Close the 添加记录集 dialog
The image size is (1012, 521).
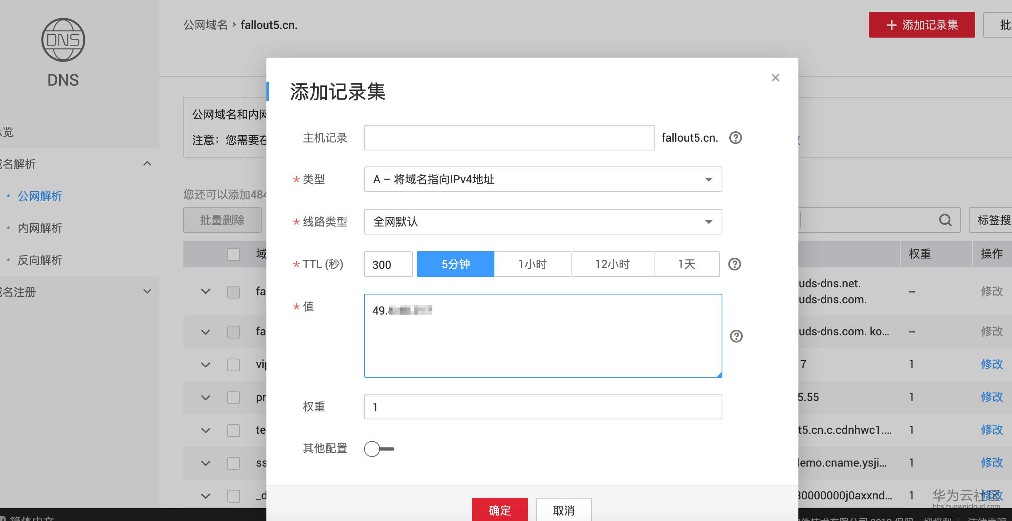point(776,77)
